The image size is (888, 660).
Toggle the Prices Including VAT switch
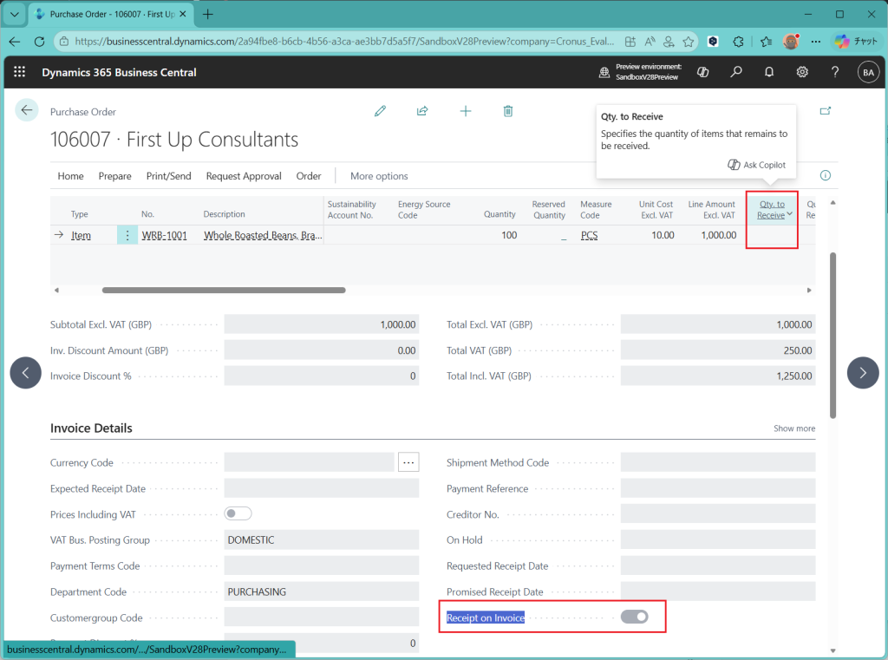[238, 513]
